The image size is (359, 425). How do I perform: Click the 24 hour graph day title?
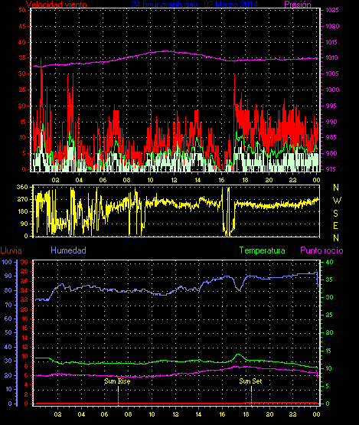[x=194, y=5]
